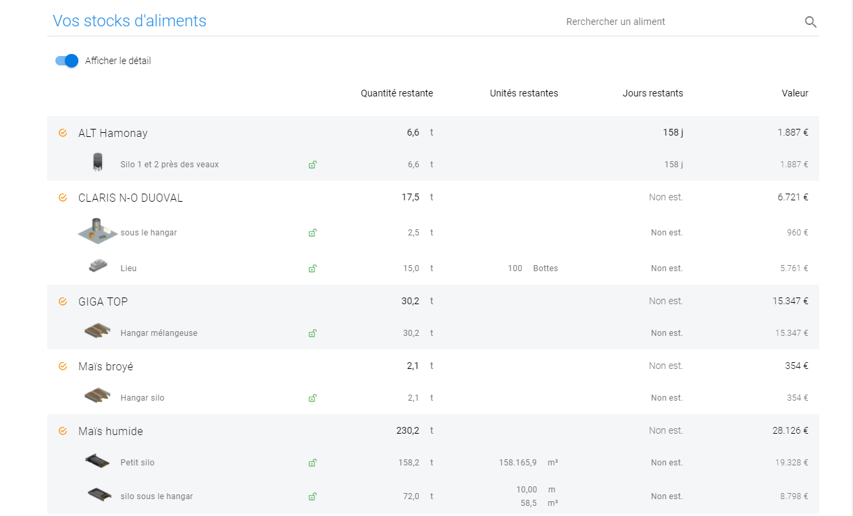Open the GIGA TOP feed row

pyautogui.click(x=433, y=302)
